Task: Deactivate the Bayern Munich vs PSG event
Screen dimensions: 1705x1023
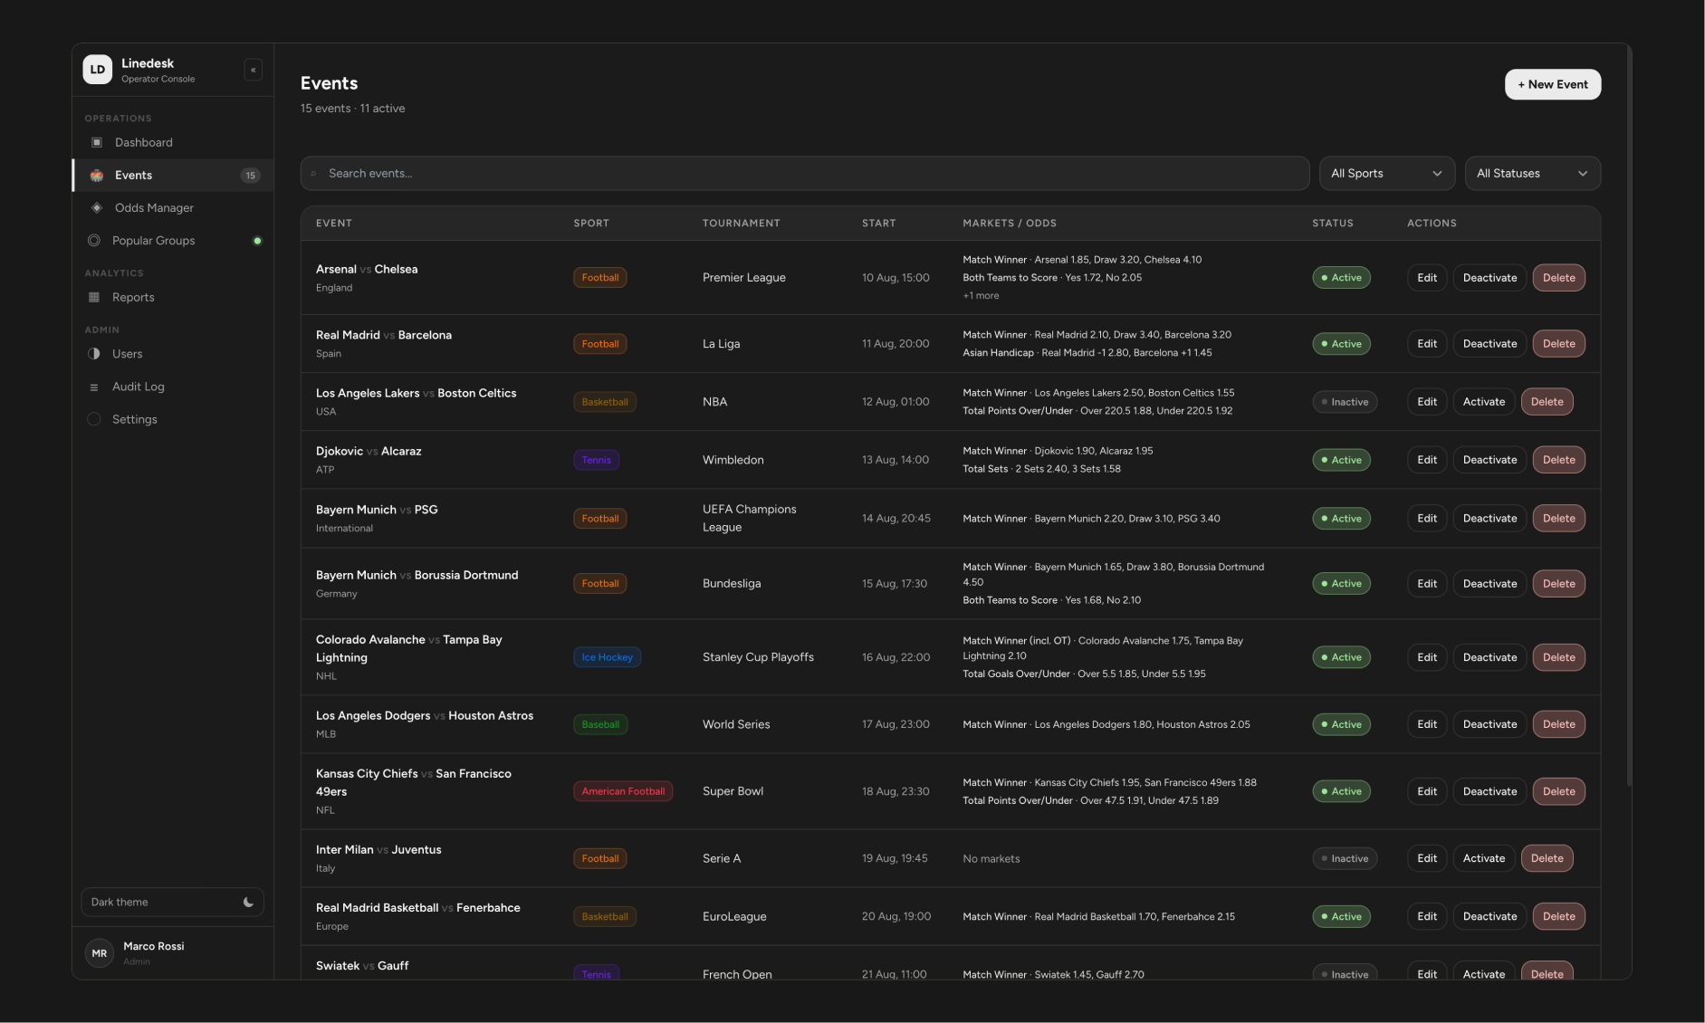Action: [x=1489, y=519]
